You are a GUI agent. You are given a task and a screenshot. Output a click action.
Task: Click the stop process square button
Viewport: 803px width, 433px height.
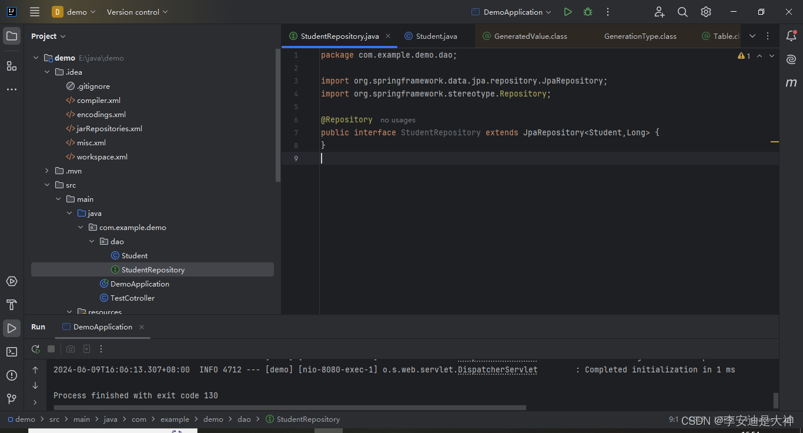click(51, 349)
